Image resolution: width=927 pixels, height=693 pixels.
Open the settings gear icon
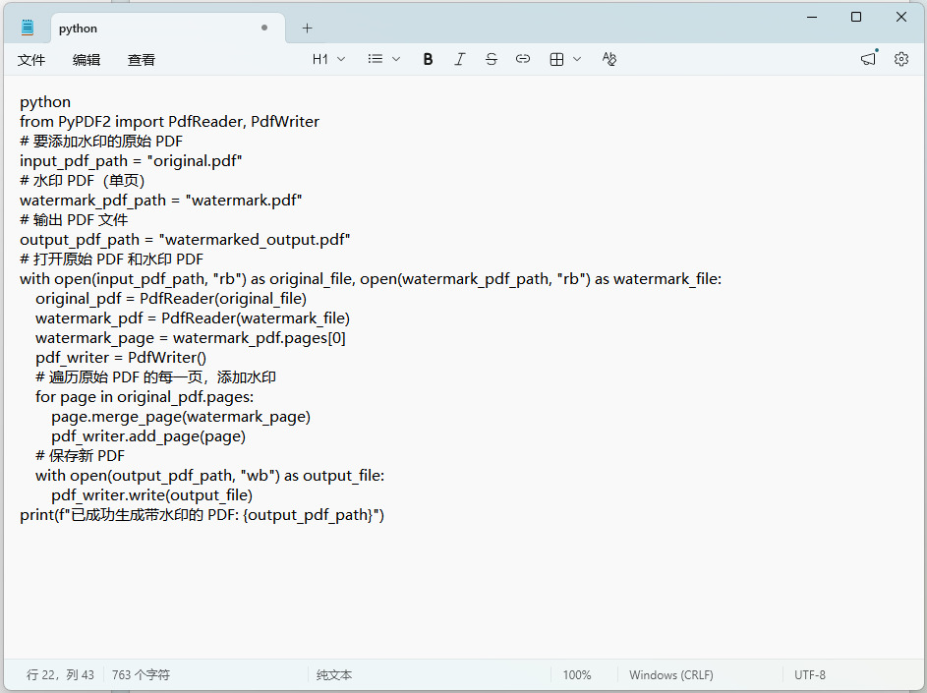tap(901, 59)
